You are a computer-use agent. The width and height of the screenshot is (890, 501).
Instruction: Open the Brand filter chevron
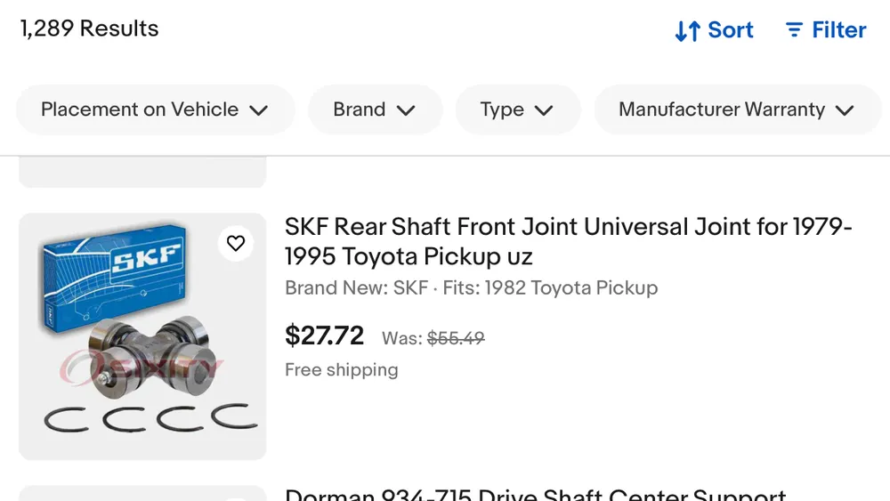(x=406, y=110)
